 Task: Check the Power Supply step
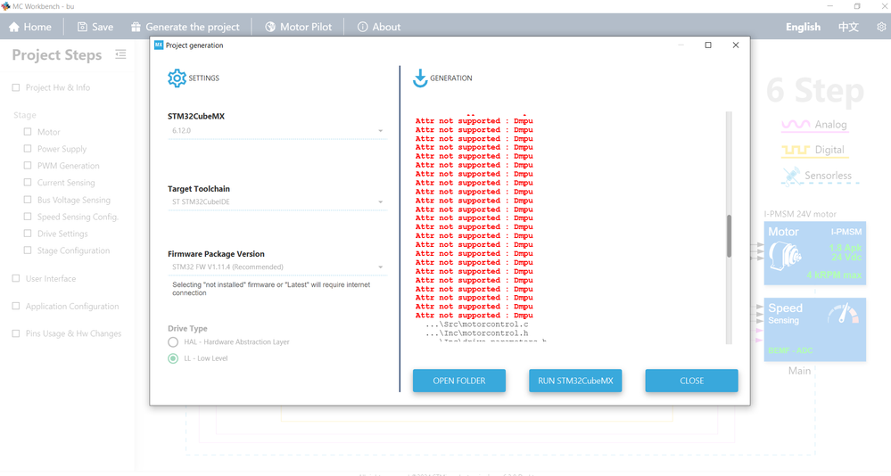[x=28, y=148]
